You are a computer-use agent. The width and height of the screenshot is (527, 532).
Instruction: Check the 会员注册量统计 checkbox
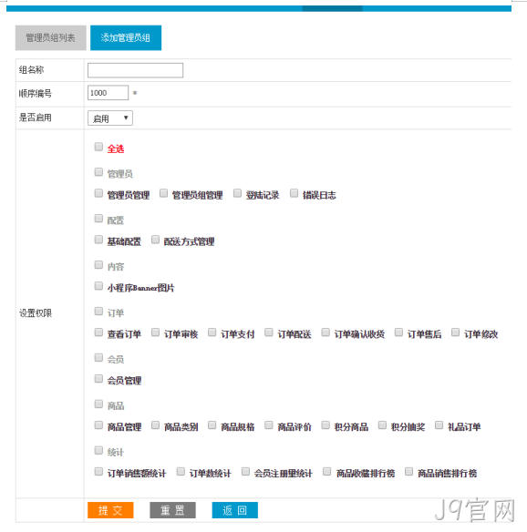point(245,471)
